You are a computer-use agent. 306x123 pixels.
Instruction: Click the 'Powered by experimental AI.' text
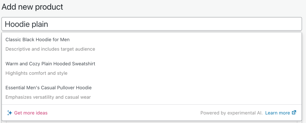[231, 113]
